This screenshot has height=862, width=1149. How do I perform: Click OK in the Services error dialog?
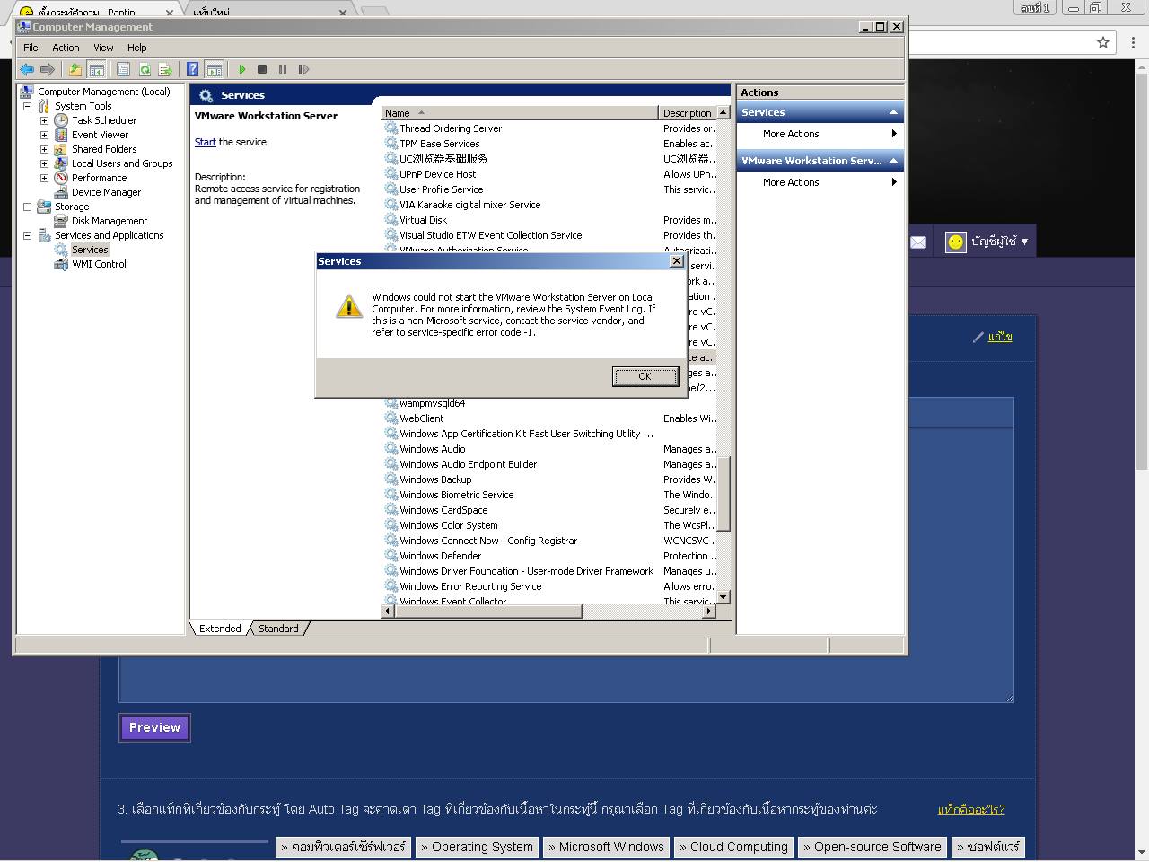[x=645, y=376]
